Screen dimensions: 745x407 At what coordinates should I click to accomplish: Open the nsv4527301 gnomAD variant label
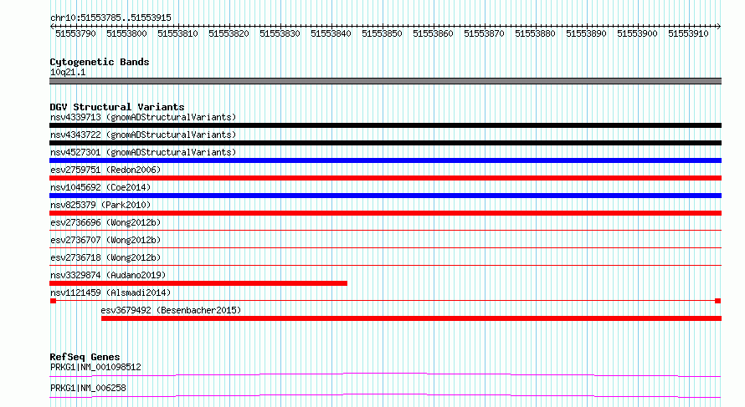(x=143, y=152)
